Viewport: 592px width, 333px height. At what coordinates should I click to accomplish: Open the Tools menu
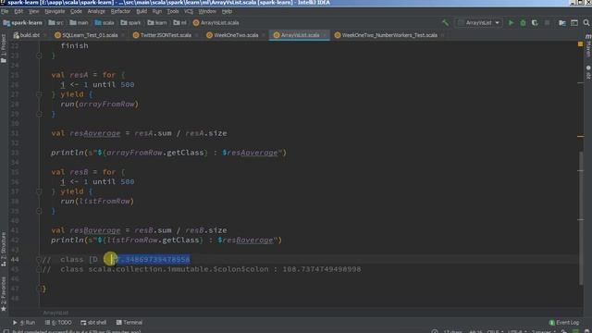pos(173,12)
